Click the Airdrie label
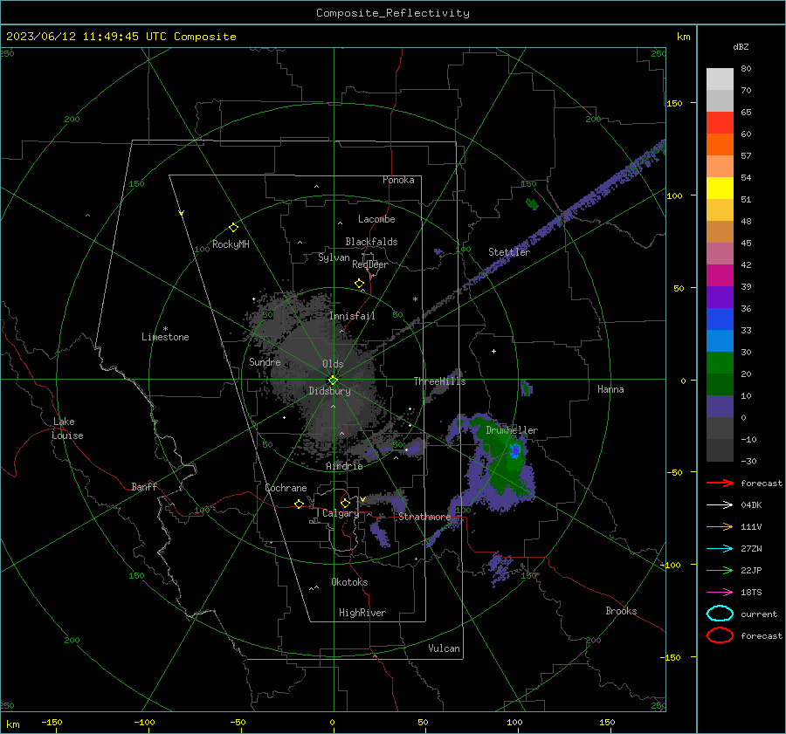The image size is (786, 734). [344, 466]
